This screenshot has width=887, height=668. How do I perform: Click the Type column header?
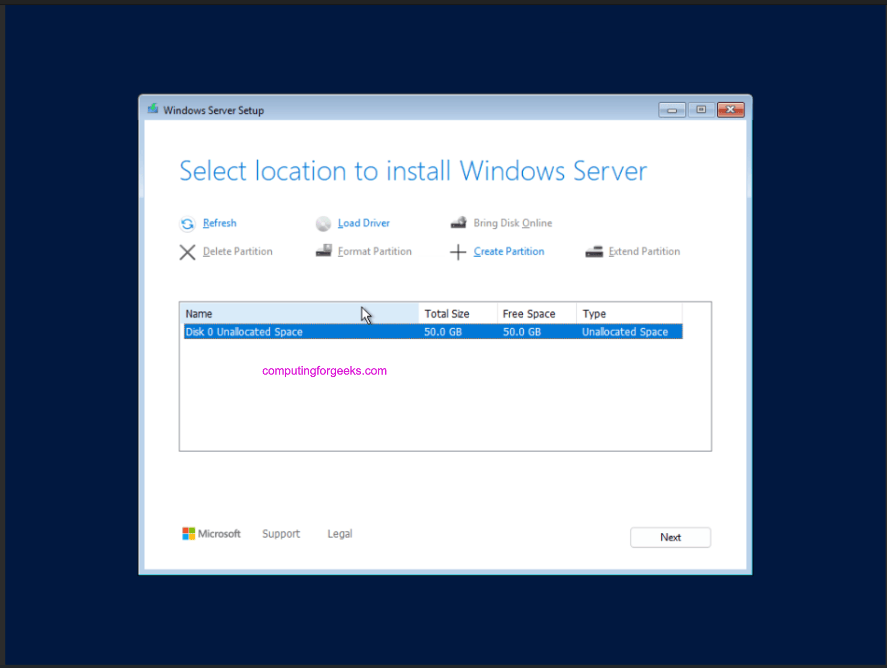(x=594, y=313)
